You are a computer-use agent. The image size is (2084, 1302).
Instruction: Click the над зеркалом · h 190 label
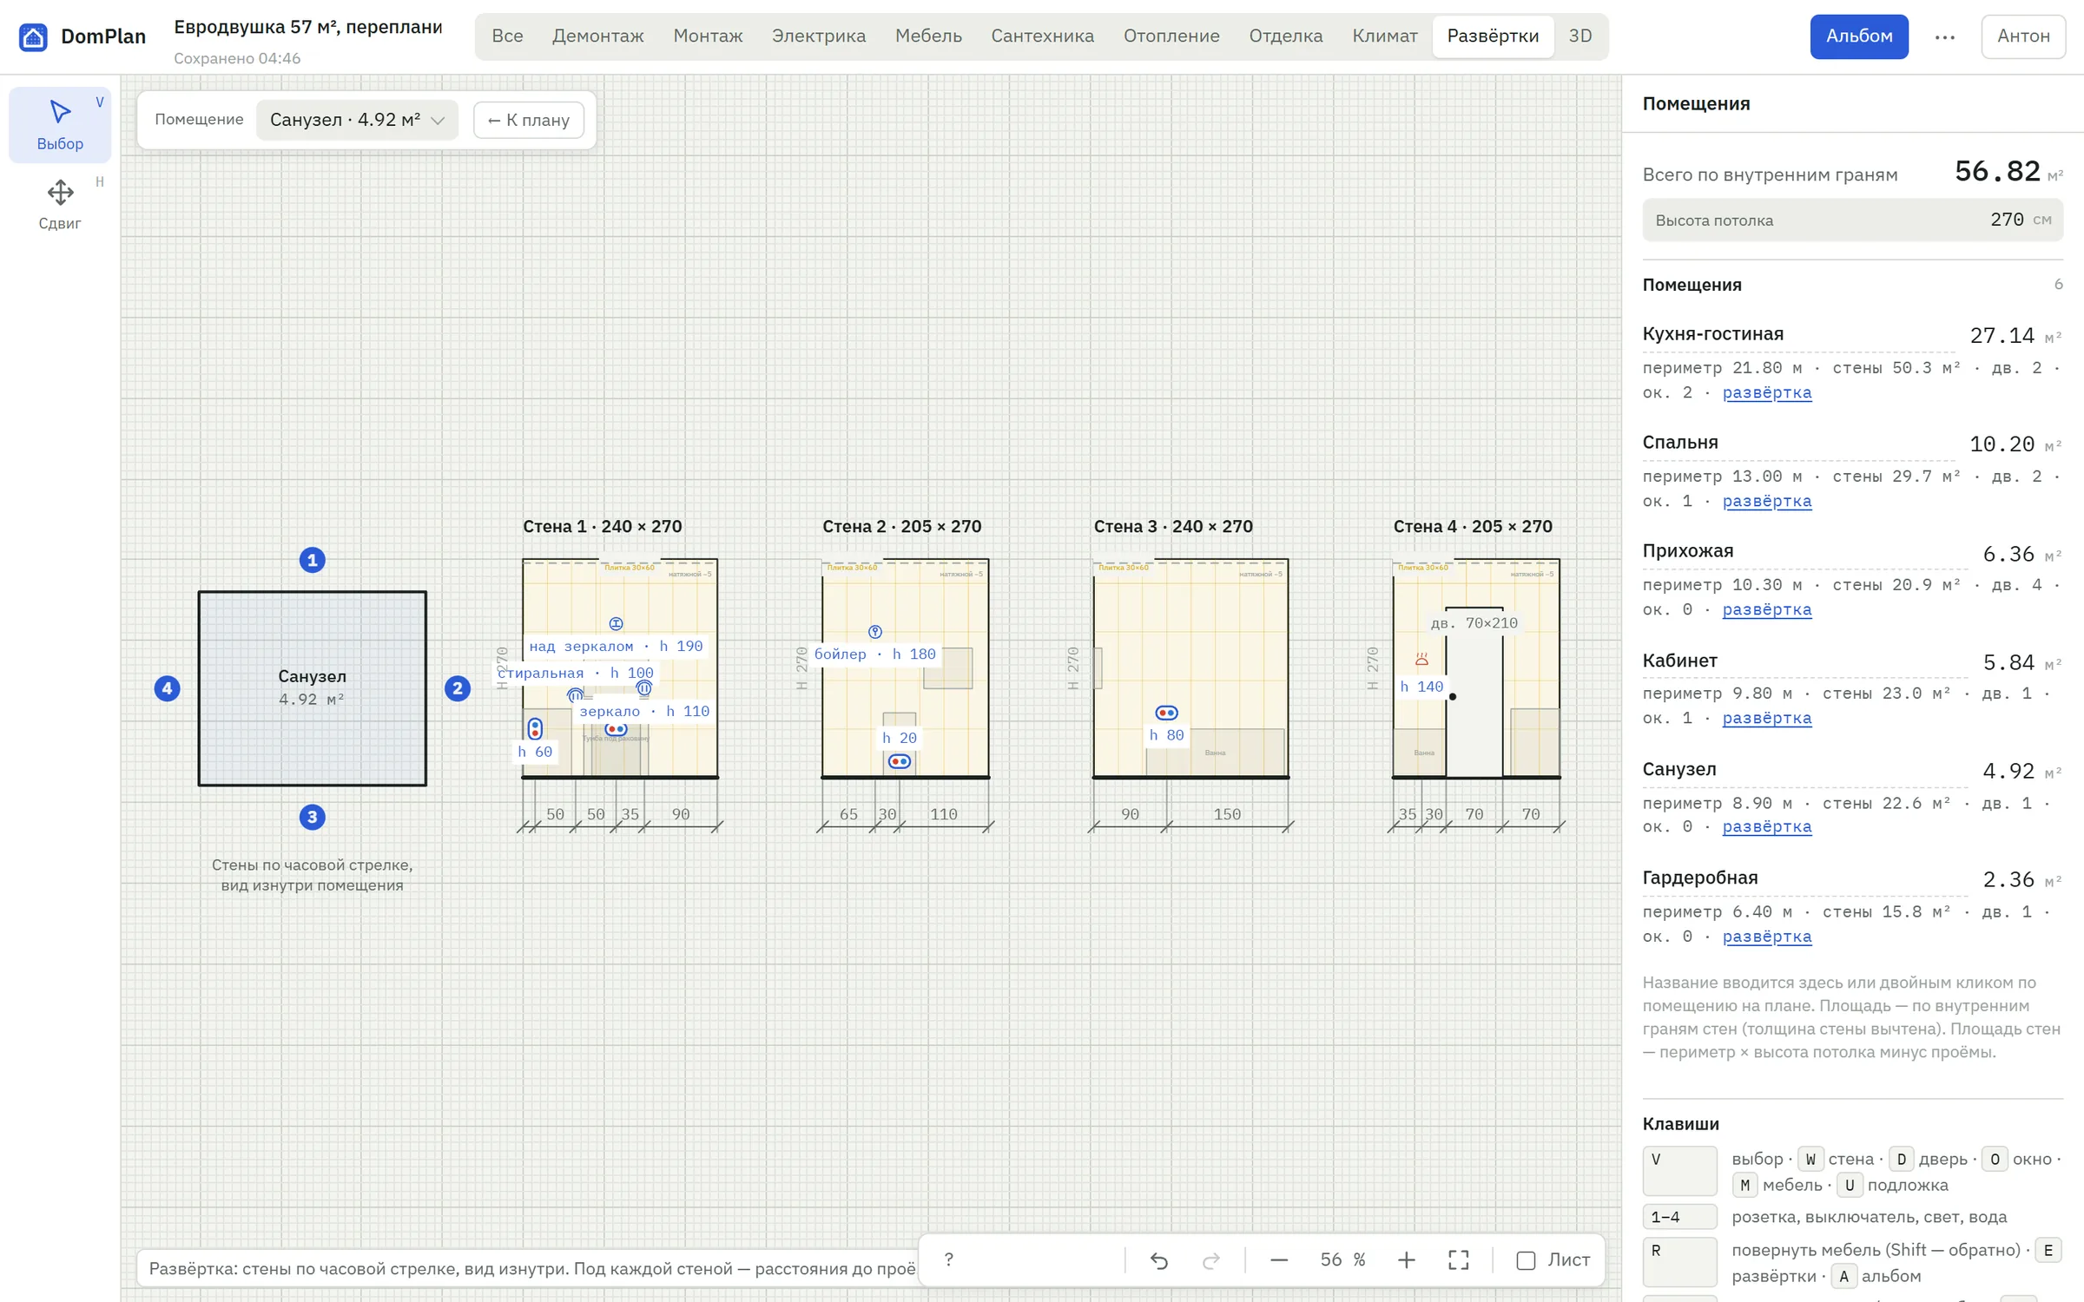point(616,646)
